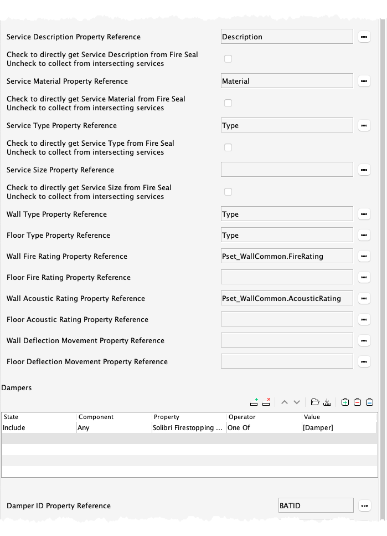This screenshot has height=536, width=387.
Task: Click the Property column header
Action: (189, 417)
